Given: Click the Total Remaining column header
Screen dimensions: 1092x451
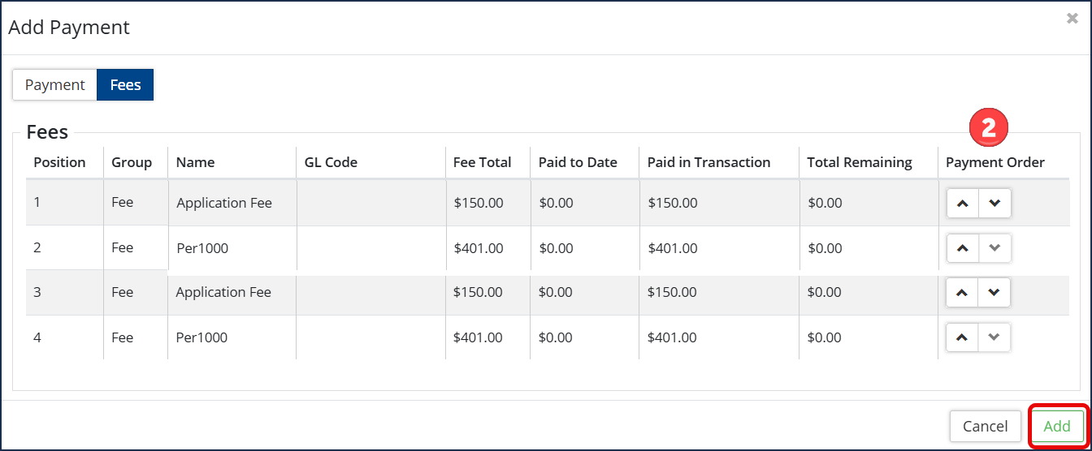Looking at the screenshot, I should pos(860,162).
